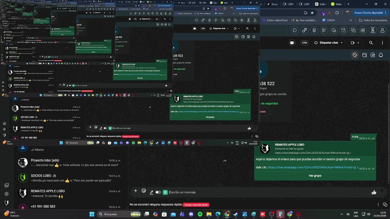Send a thumbs-up using the outermost like icon
The image size is (390, 219).
[374, 192]
